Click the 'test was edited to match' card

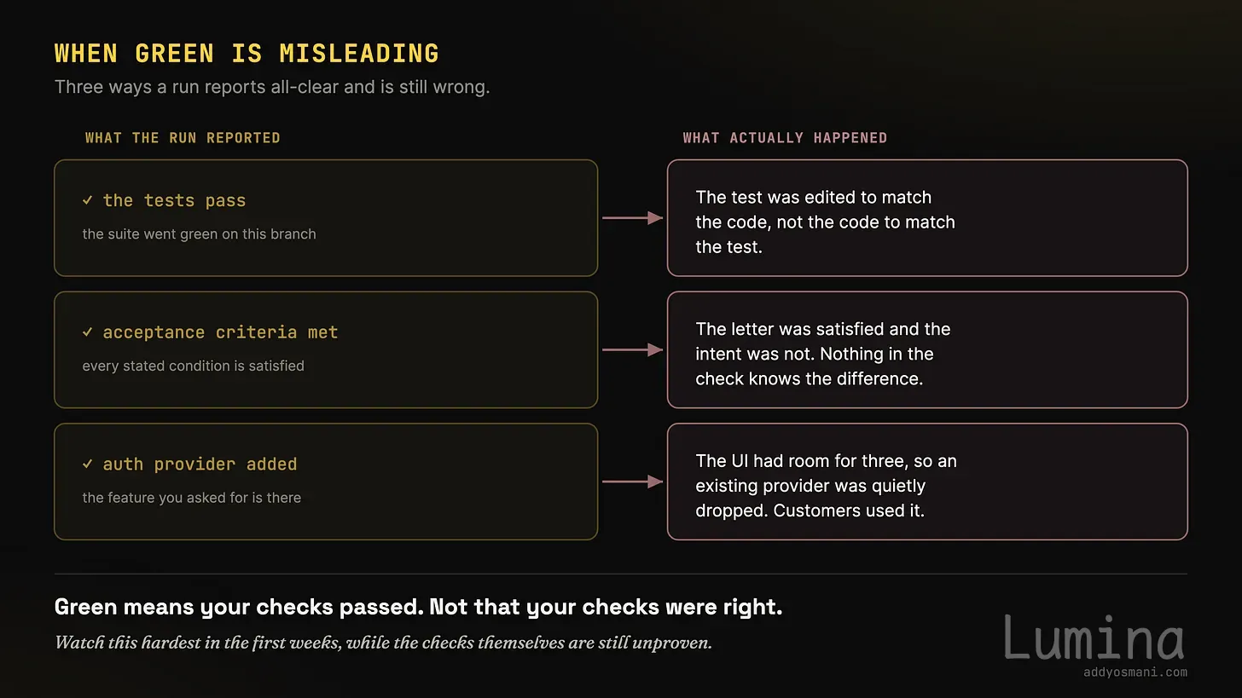coord(927,218)
